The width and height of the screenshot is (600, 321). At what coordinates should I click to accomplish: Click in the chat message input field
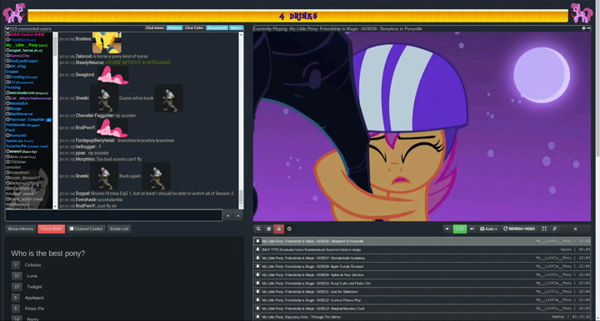[113, 215]
